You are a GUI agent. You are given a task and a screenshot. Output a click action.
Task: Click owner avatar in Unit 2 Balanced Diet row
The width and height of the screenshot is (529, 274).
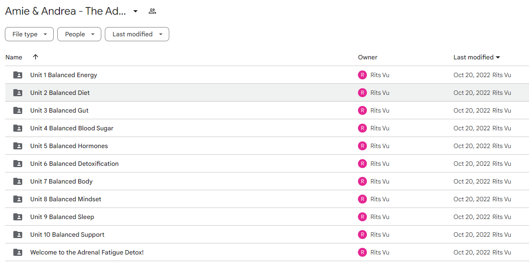click(362, 93)
